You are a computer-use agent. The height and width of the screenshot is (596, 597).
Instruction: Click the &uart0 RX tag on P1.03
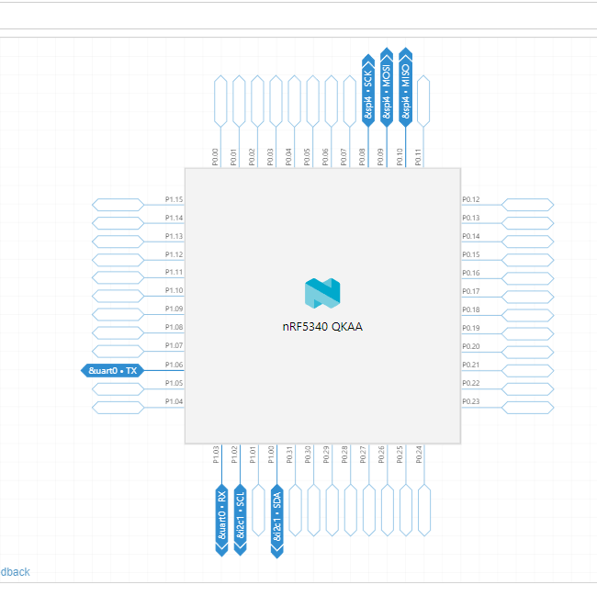tap(221, 521)
